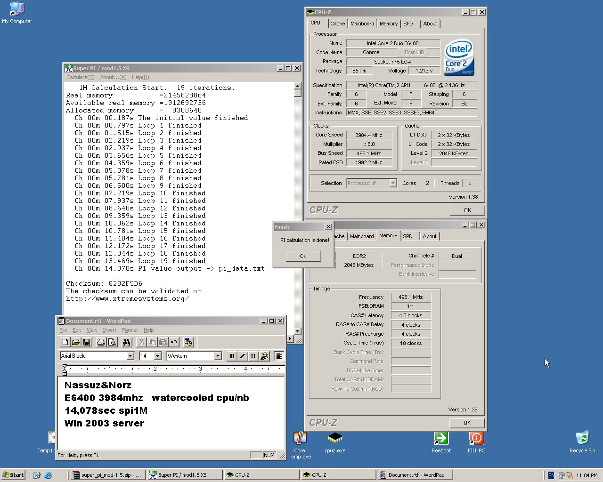Open the text color palette
Image resolution: width=603 pixels, height=482 pixels.
tap(264, 356)
